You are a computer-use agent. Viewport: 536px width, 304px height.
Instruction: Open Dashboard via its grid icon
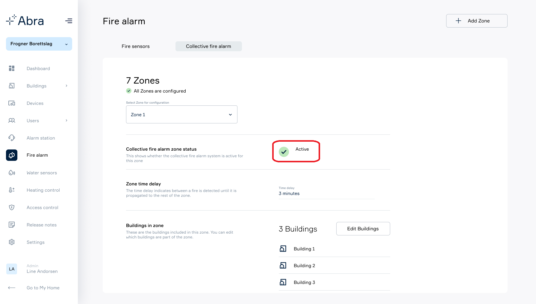pyautogui.click(x=12, y=69)
